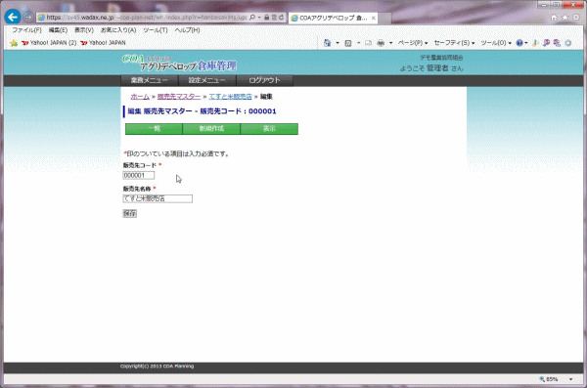Image resolution: width=587 pixels, height=388 pixels.
Task: Click the アグリデベロップ倉庫管理 logo
Action: point(180,63)
